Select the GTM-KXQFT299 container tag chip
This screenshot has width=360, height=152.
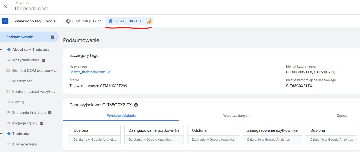pos(83,21)
